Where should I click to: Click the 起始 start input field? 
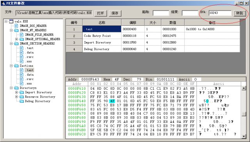pos(161,13)
